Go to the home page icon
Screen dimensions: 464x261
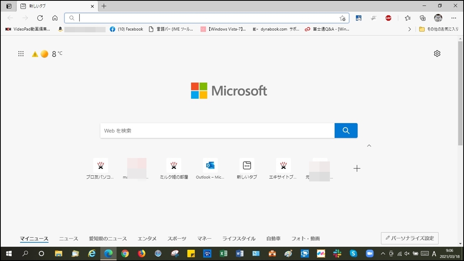click(55, 18)
